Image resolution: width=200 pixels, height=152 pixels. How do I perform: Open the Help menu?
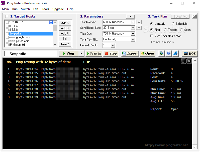coord(70,9)
